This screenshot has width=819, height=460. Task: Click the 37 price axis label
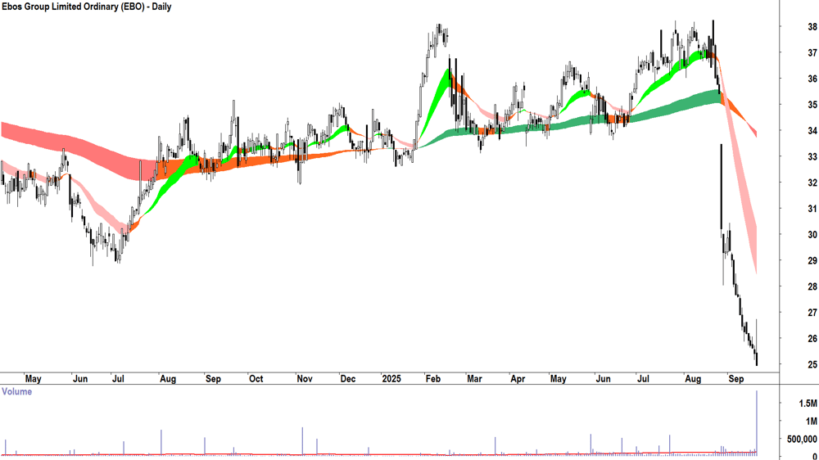coord(812,52)
